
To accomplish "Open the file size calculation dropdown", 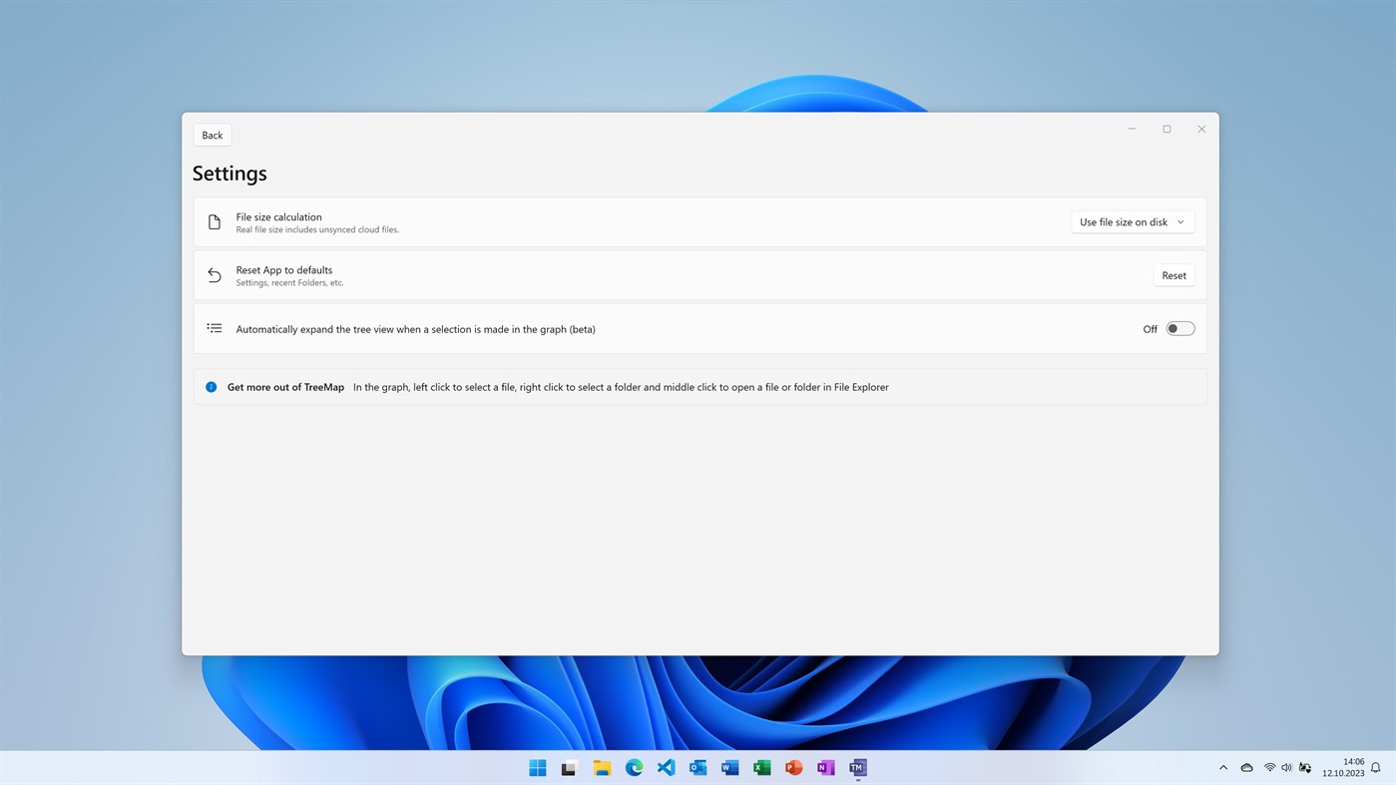I will tap(1133, 222).
